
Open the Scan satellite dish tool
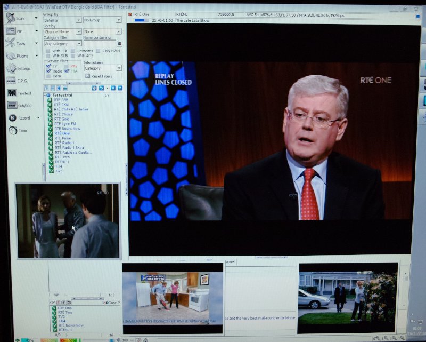pyautogui.click(x=11, y=18)
